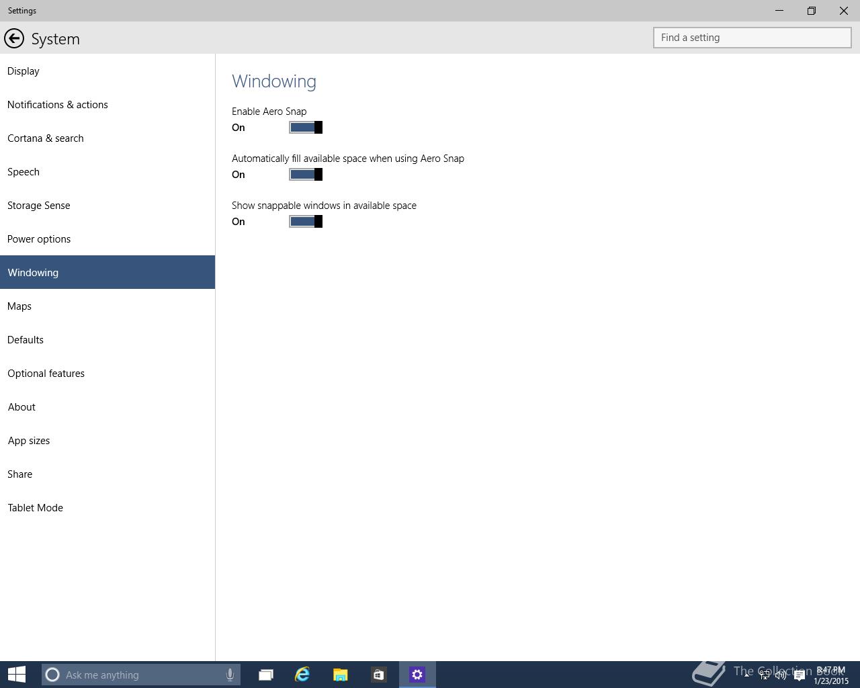
Task: Open the Display settings page
Action: [x=107, y=71]
